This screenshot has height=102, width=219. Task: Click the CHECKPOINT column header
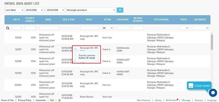pyautogui.click(x=123, y=19)
